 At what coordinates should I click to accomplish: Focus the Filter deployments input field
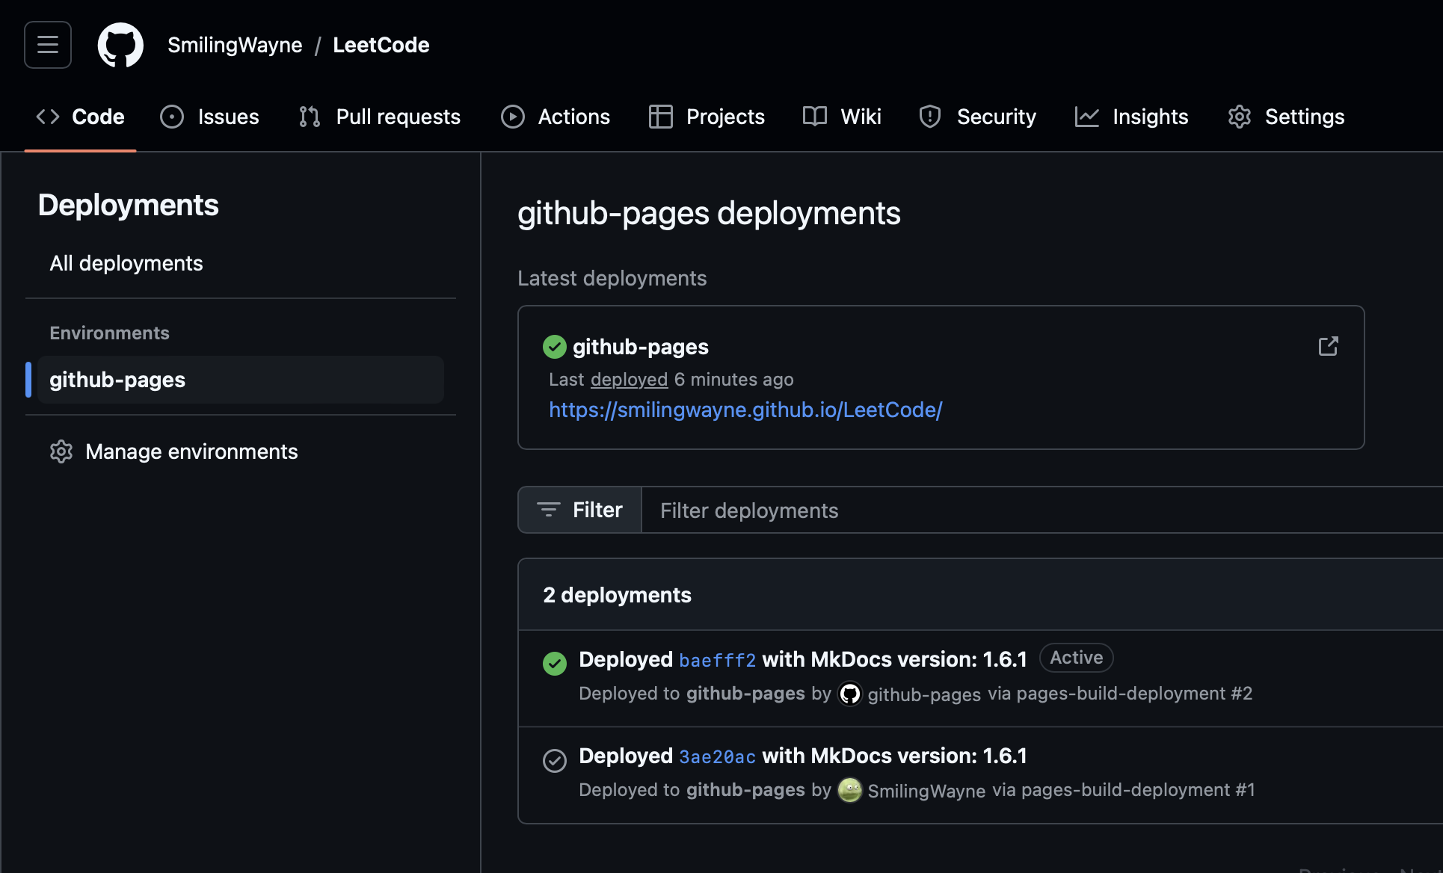click(1042, 510)
